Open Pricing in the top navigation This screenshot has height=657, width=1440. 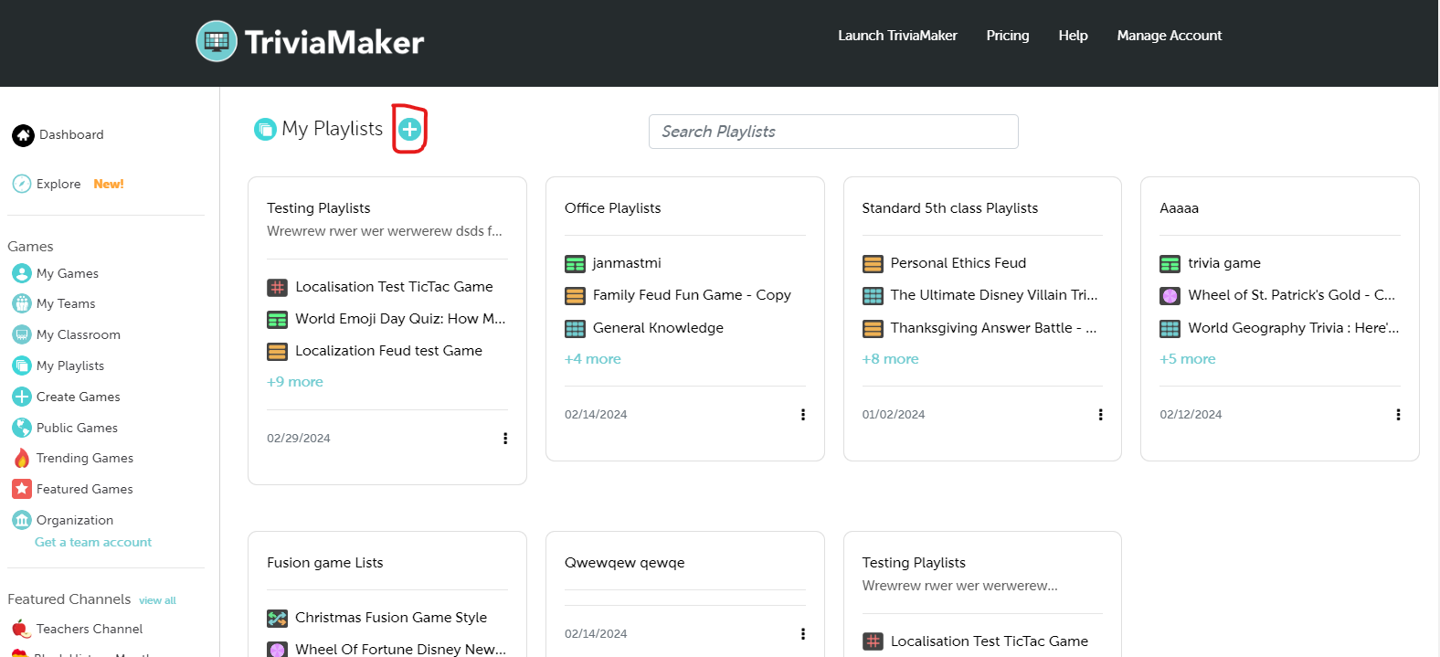click(x=1007, y=36)
